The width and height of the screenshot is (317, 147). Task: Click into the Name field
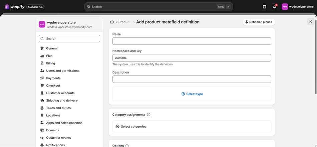point(192,41)
